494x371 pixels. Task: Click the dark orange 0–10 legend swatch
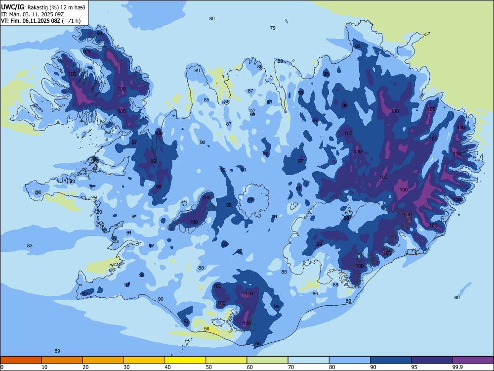(21, 360)
